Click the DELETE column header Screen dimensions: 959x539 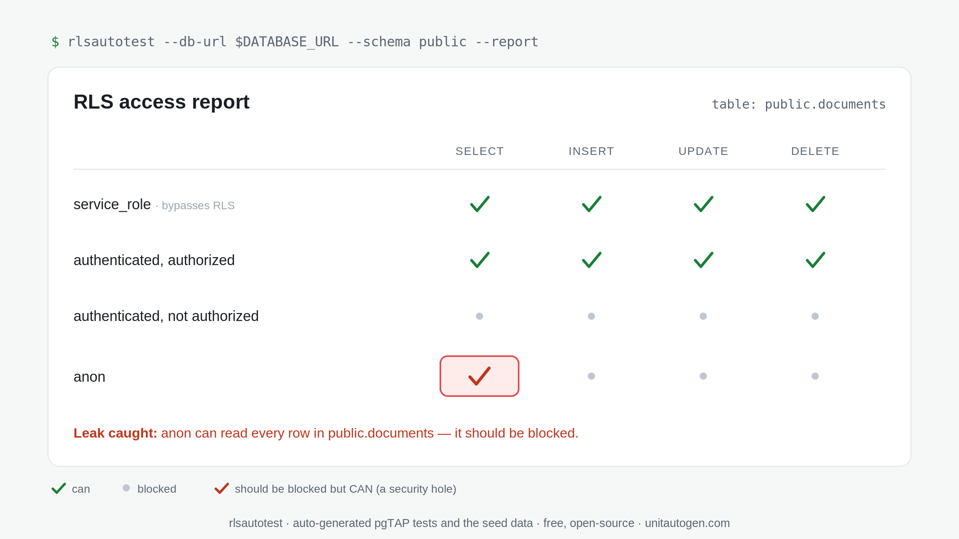click(815, 151)
